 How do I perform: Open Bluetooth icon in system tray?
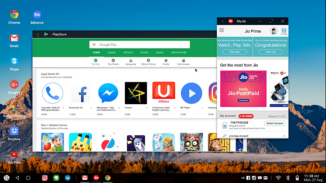pos(288,178)
